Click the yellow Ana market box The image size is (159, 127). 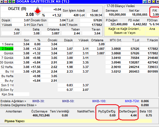[152, 29]
